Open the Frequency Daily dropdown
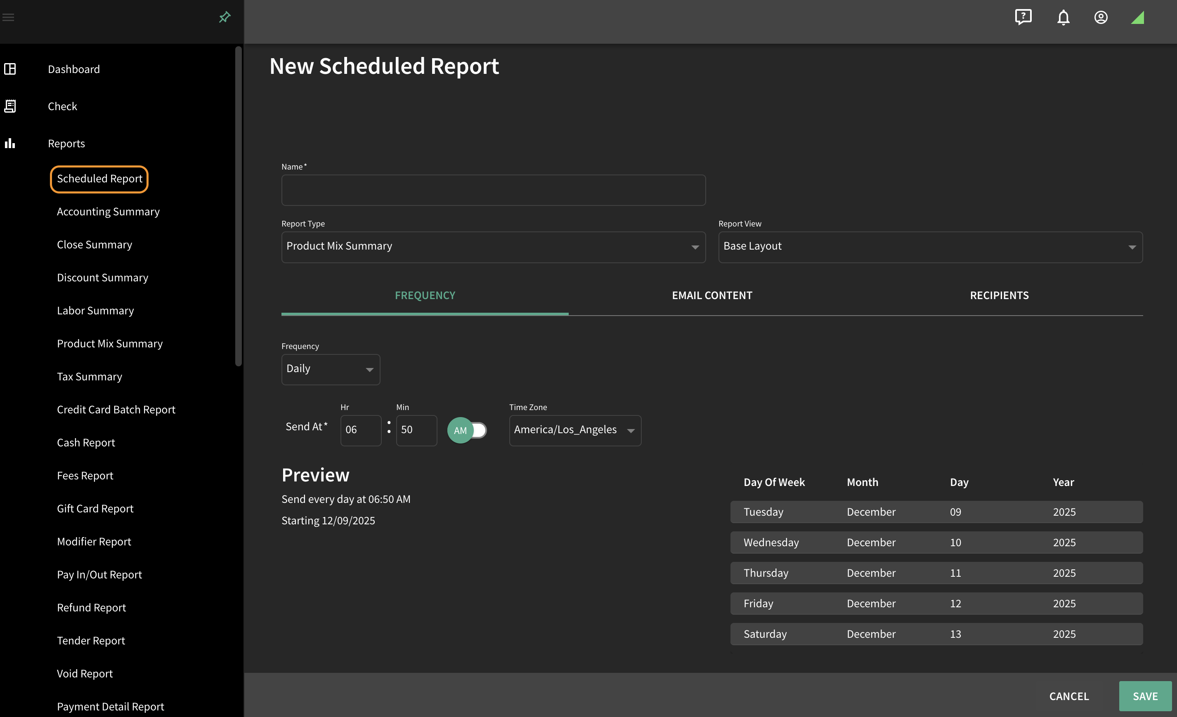Screen dimensions: 1177x717 [331, 369]
